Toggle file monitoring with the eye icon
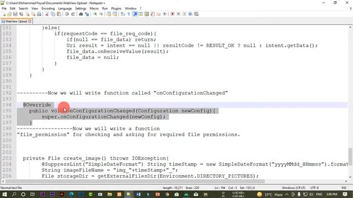Image resolution: width=353 pixels, height=198 pixels. [x=165, y=14]
